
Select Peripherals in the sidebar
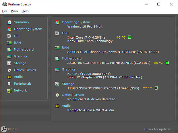pyautogui.click(x=23, y=84)
